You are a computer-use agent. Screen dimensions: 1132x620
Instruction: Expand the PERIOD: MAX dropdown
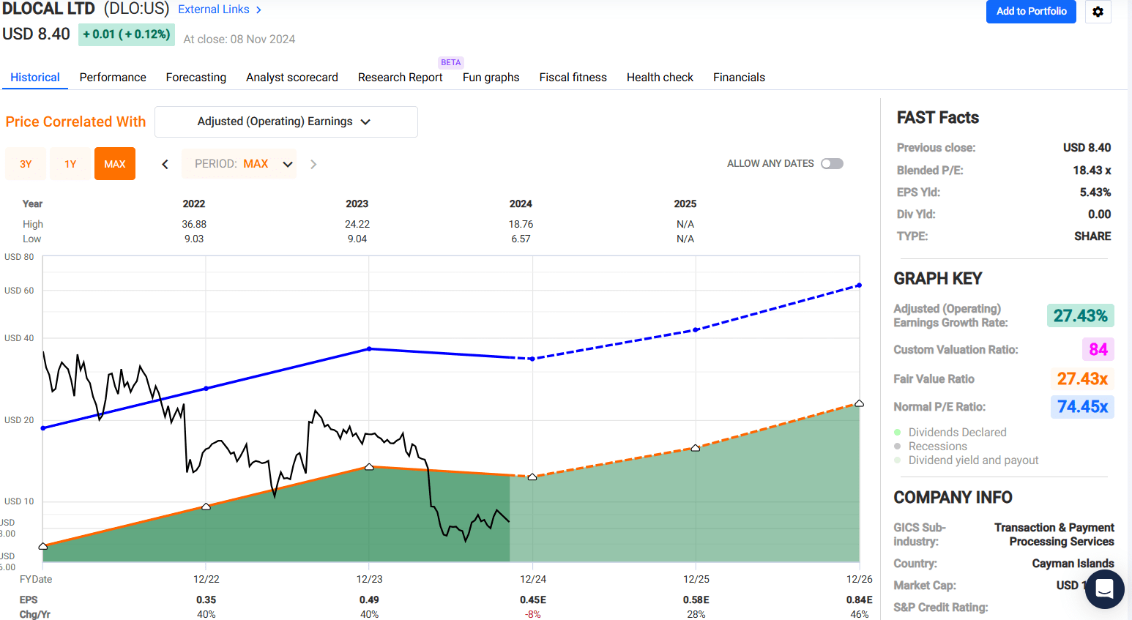point(239,164)
